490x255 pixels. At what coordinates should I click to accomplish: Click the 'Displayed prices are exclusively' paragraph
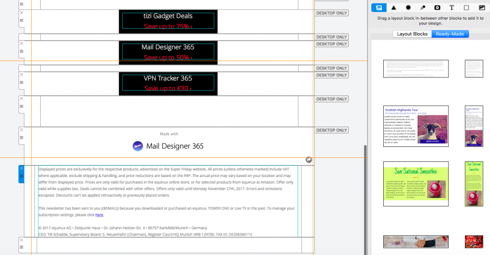coord(166,182)
